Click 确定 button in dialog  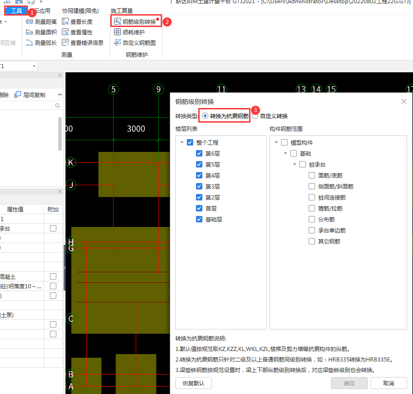(349, 383)
